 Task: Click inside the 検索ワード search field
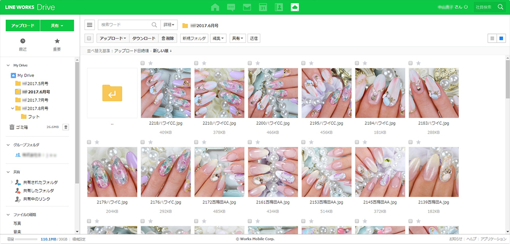coord(125,25)
